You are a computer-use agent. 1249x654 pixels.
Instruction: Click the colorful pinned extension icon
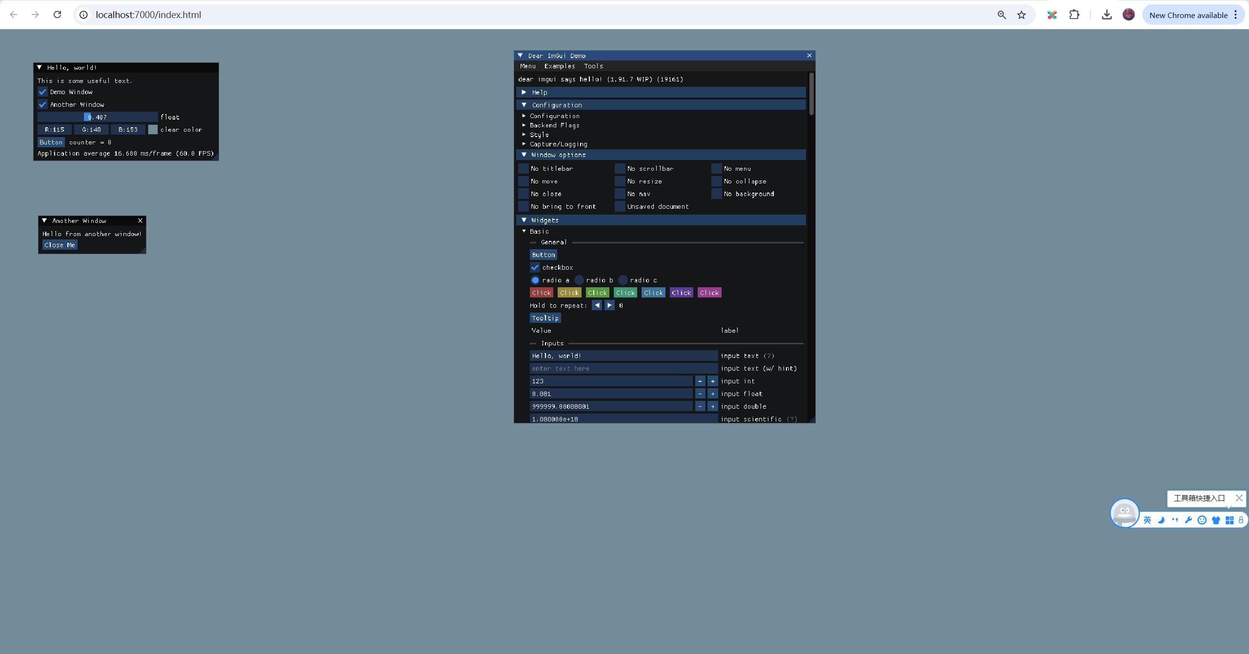click(x=1052, y=15)
